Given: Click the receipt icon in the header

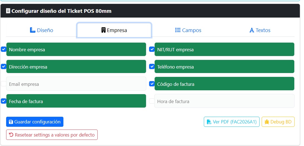Looking at the screenshot, I should (8, 11).
